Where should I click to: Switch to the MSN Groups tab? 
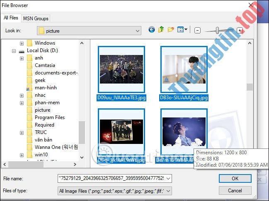[36, 19]
